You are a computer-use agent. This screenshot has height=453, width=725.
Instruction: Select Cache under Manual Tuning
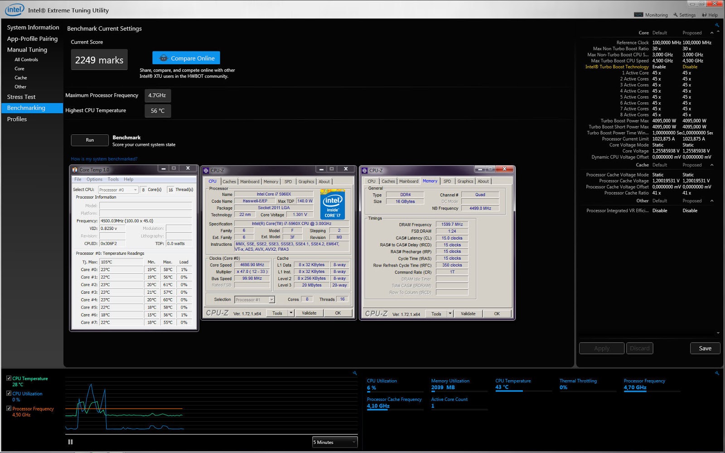tap(21, 78)
